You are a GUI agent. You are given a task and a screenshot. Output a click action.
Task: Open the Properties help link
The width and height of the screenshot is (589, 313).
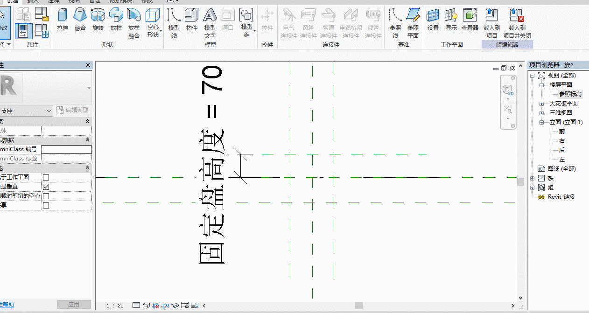click(7, 305)
